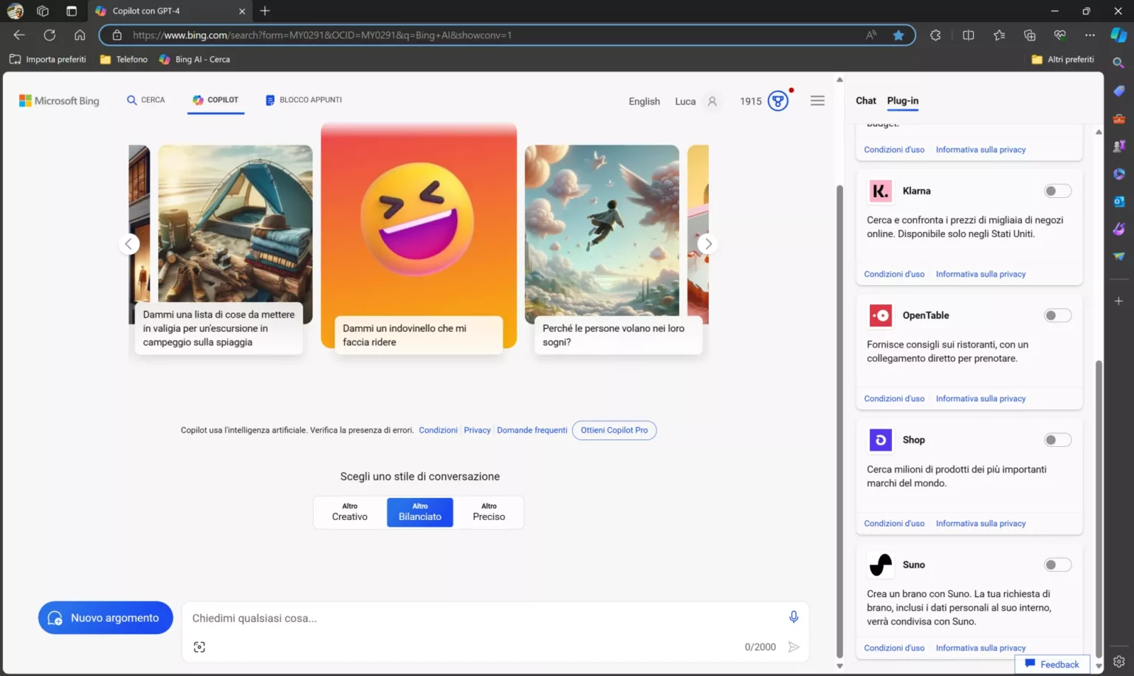Click the Ottieni Copilot Pro button
1134x676 pixels.
coord(614,430)
